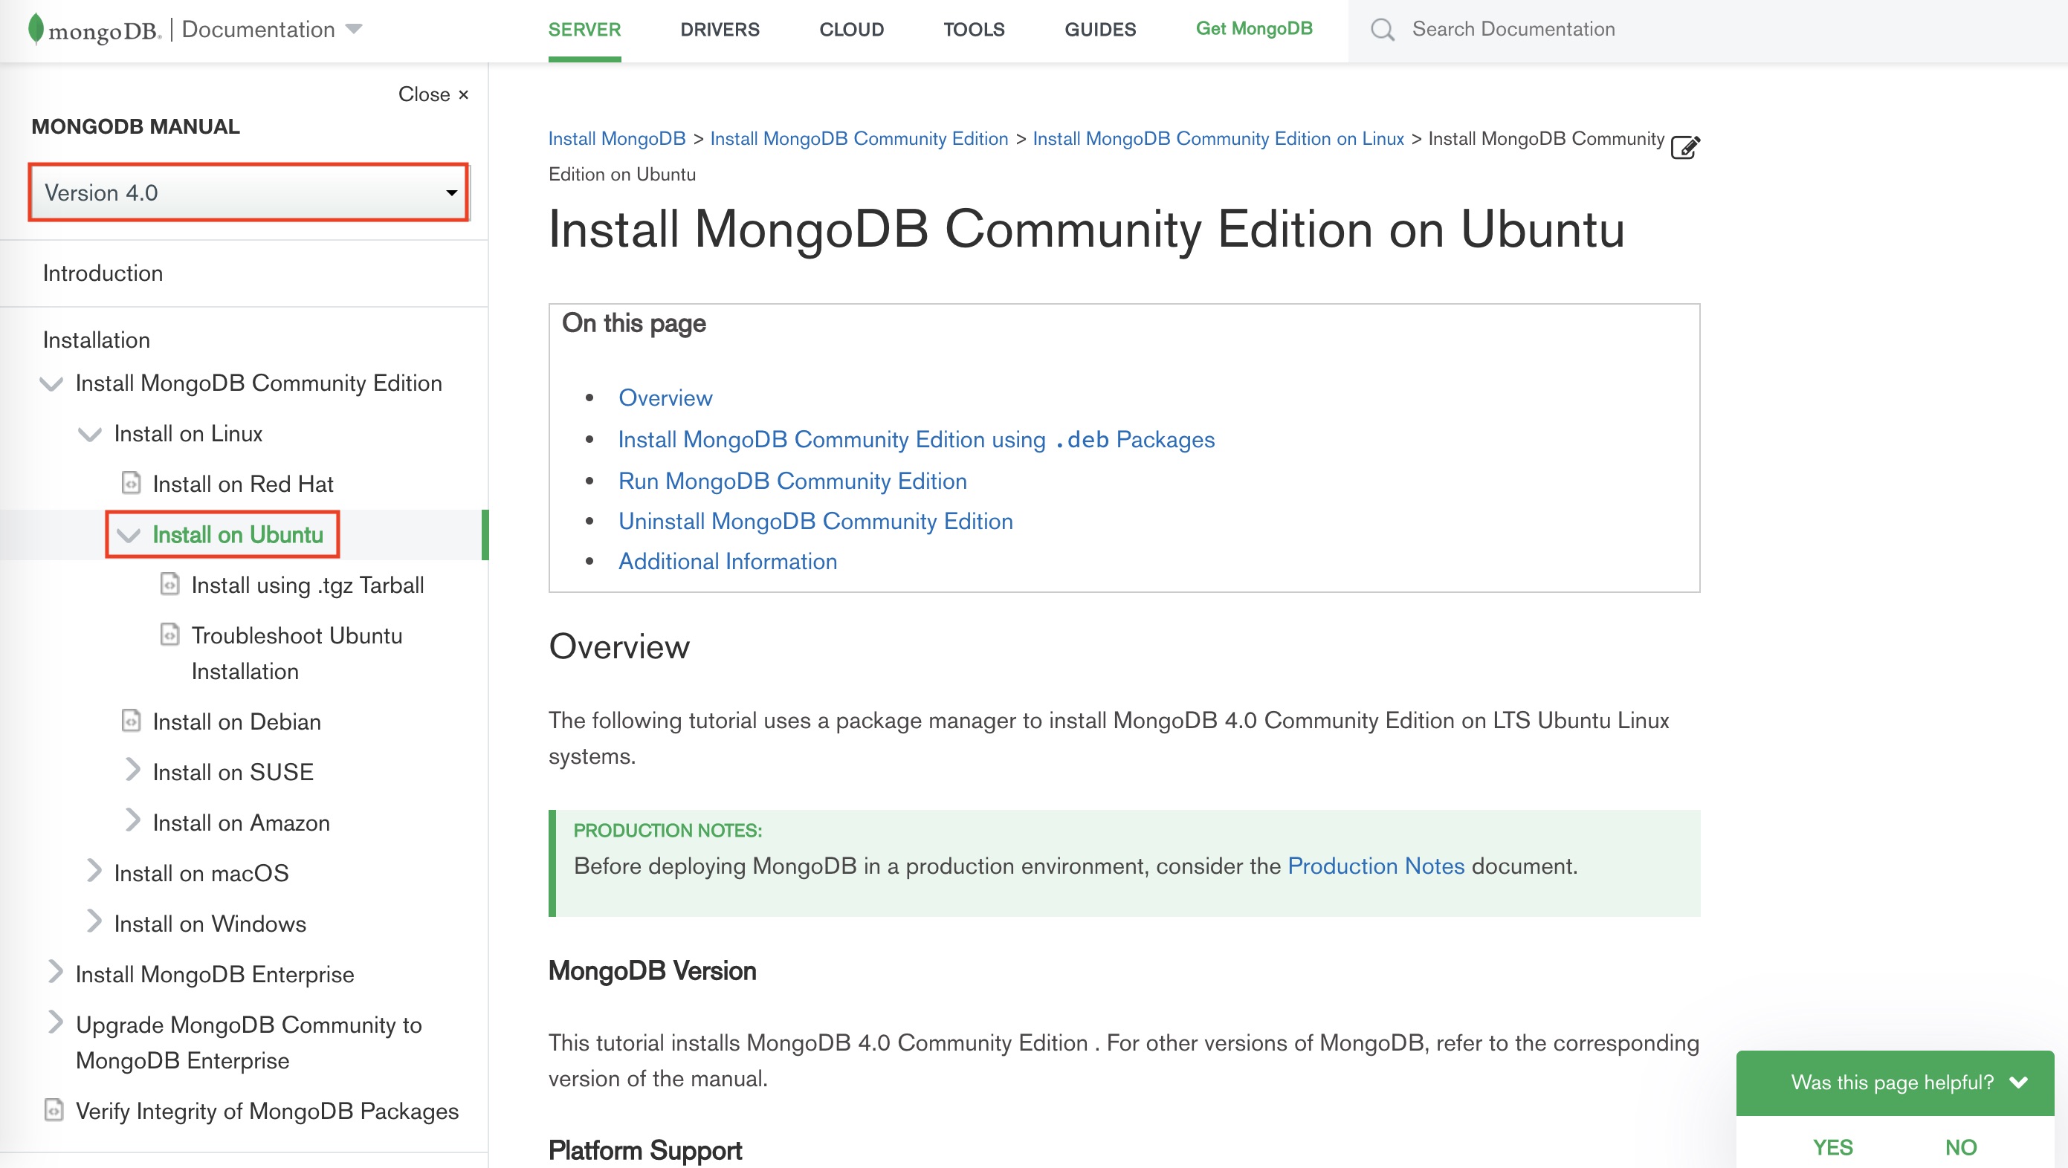Screen dimensions: 2068x1168
Task: Expand the Install on macOS tree item
Action: (94, 872)
